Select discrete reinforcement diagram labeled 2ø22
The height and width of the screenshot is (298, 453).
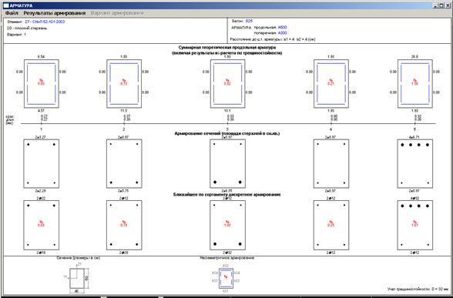(x=42, y=225)
